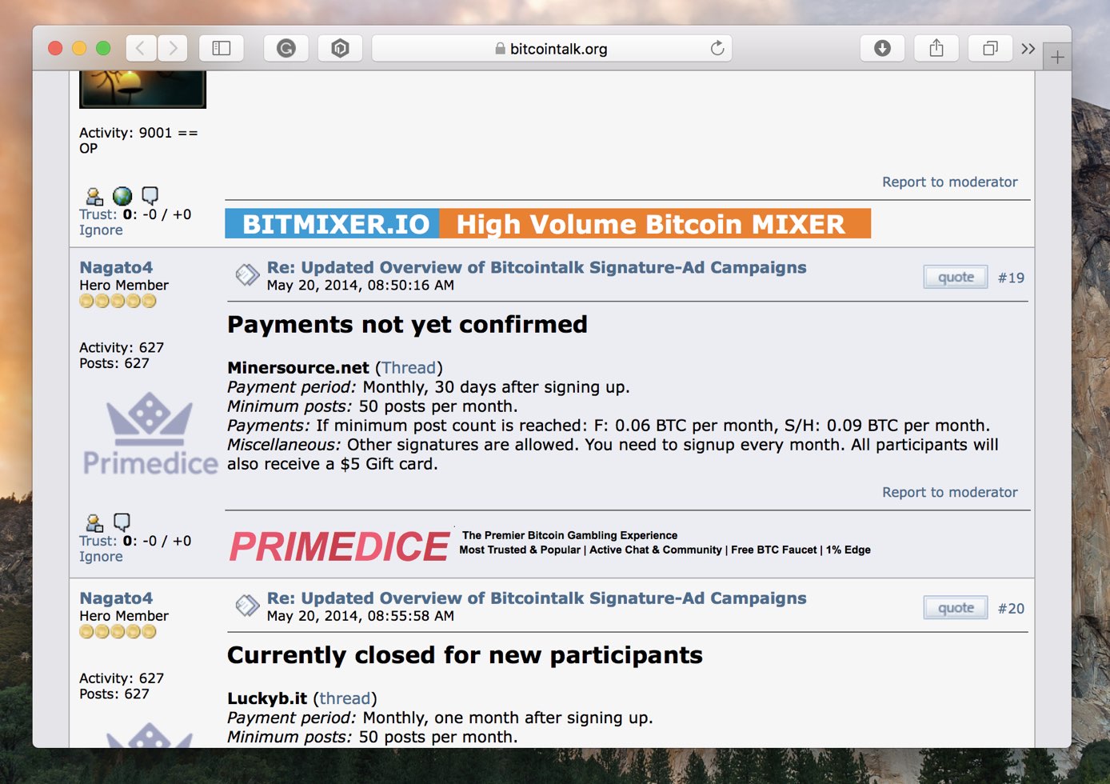Click the BITMIXER.IO blue banner
This screenshot has height=784, width=1110.
click(x=332, y=224)
